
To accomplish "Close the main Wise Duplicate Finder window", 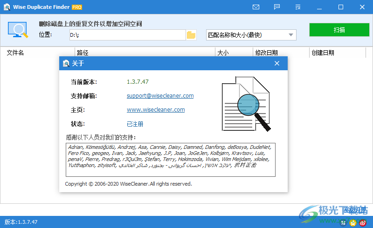I will (x=362, y=7).
